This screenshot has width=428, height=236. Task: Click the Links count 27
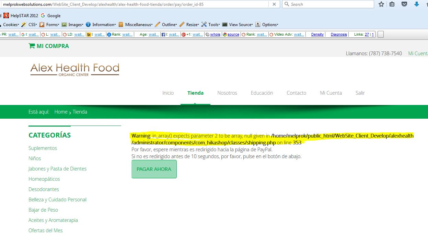367,34
